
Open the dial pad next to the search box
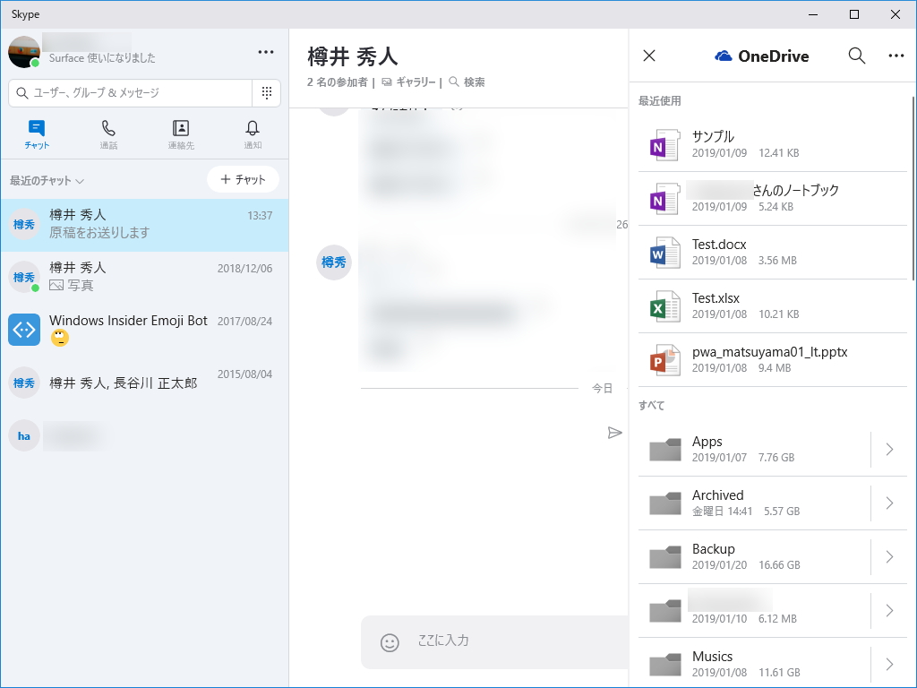click(266, 92)
